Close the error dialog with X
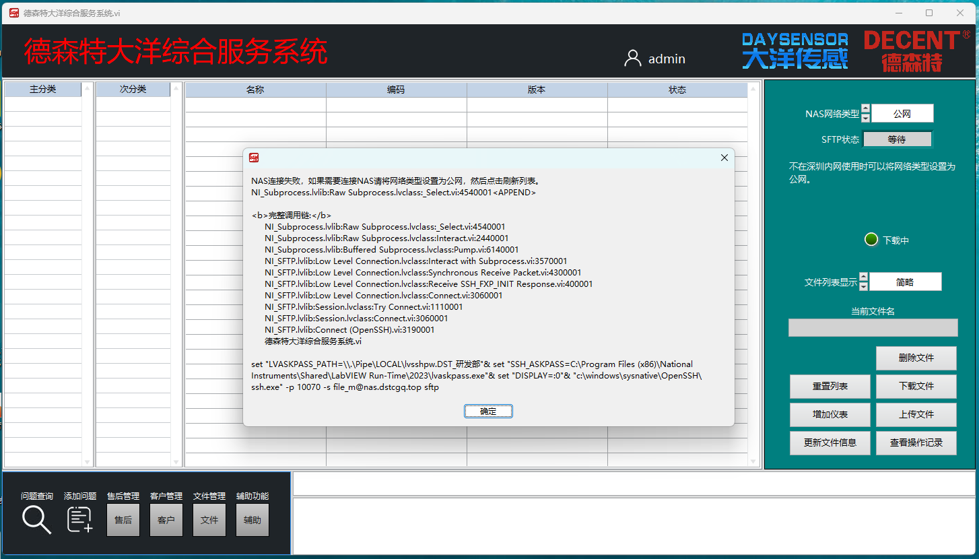This screenshot has width=979, height=559. 724,158
